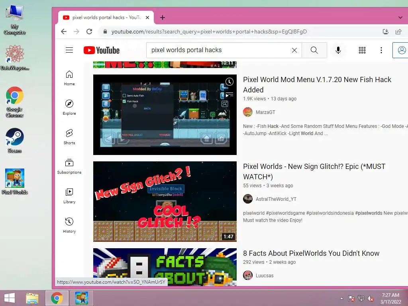This screenshot has height=306, width=408.
Task: Open YouTube settings three-dot menu
Action: point(381,50)
